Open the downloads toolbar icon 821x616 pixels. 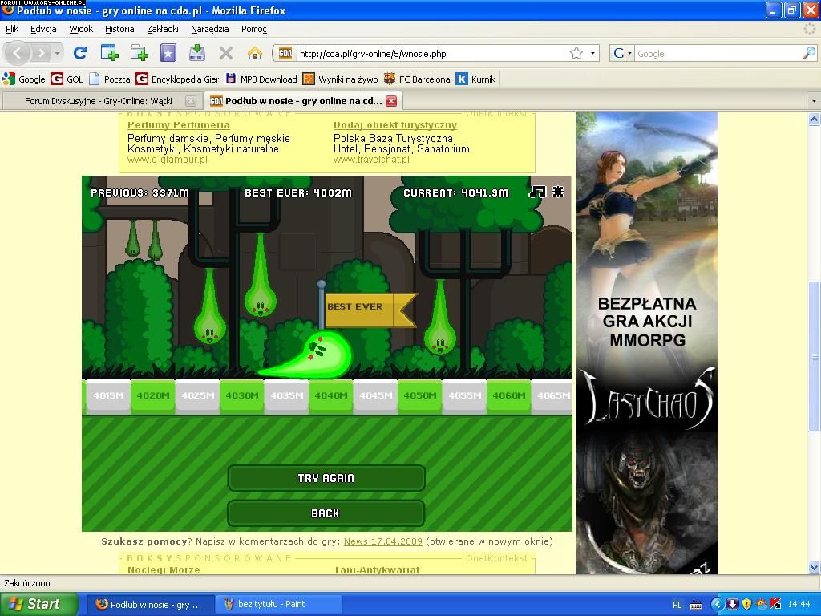197,53
